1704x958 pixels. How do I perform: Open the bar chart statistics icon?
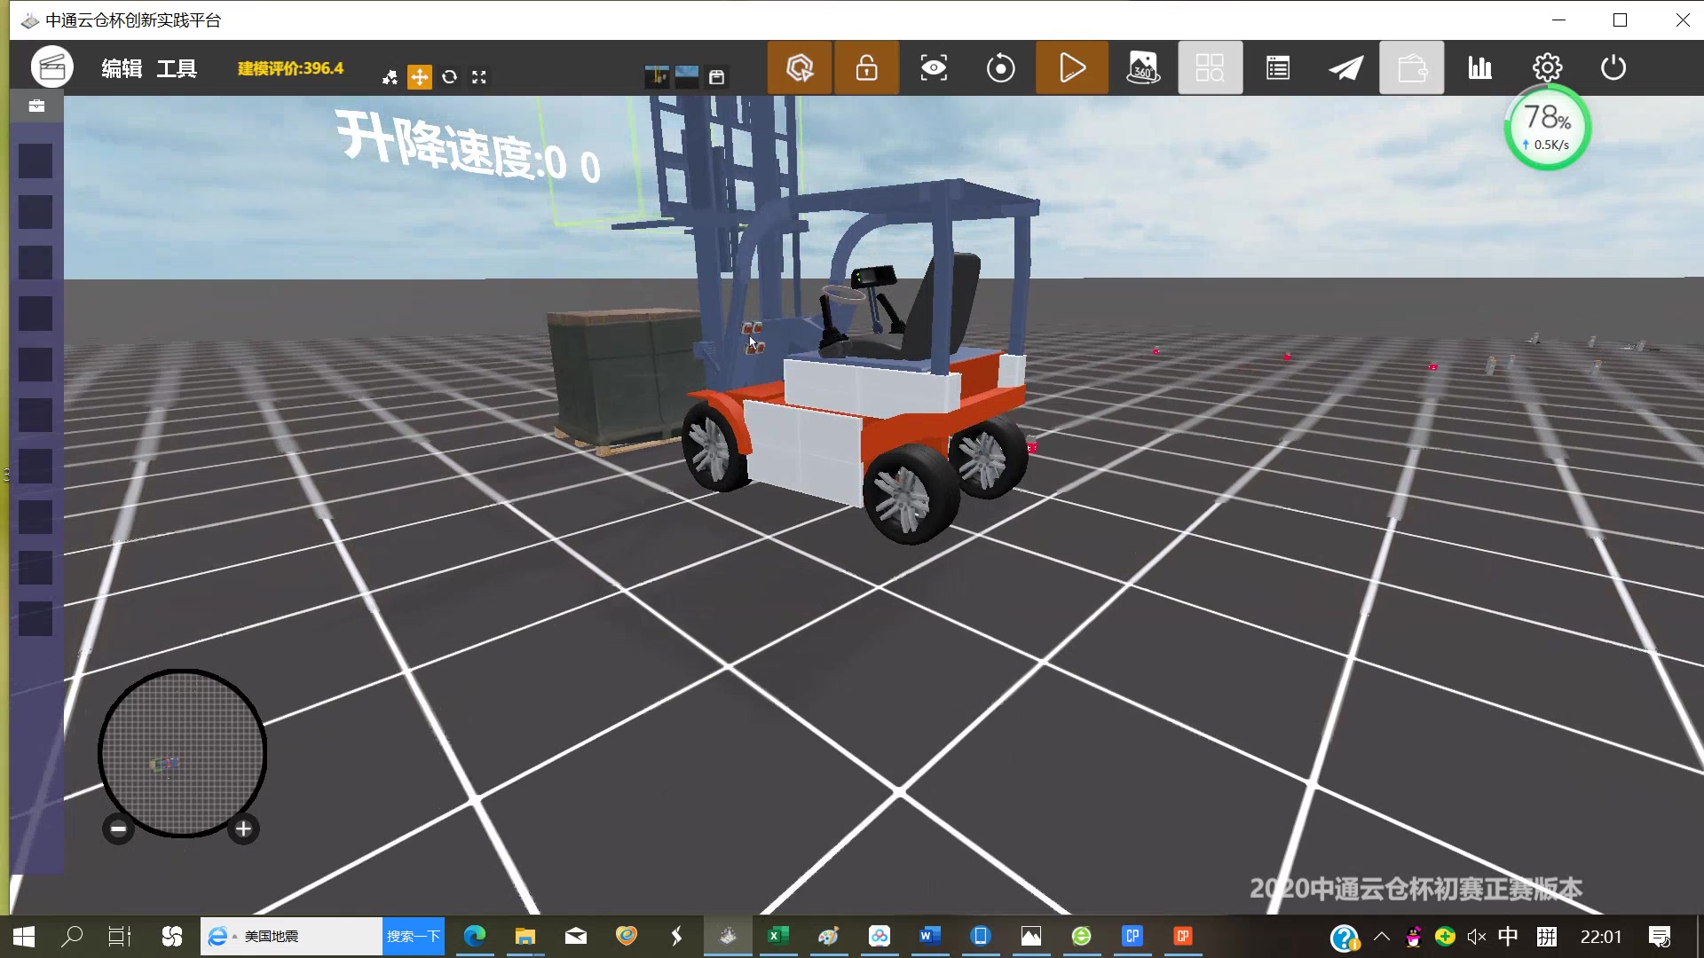tap(1479, 68)
